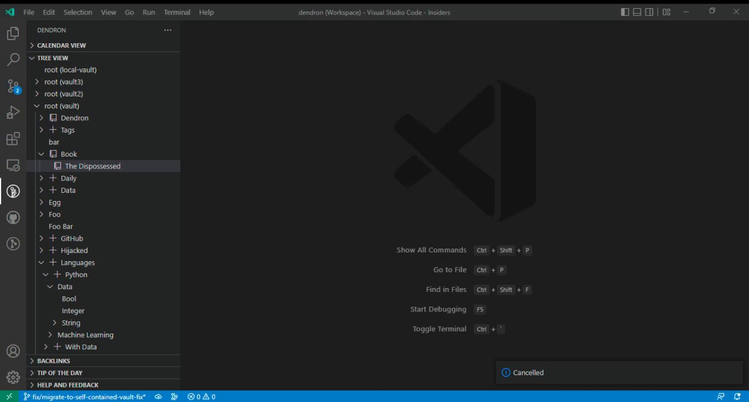This screenshot has height=402, width=749.
Task: Collapse the Python tree node
Action: pyautogui.click(x=46, y=275)
